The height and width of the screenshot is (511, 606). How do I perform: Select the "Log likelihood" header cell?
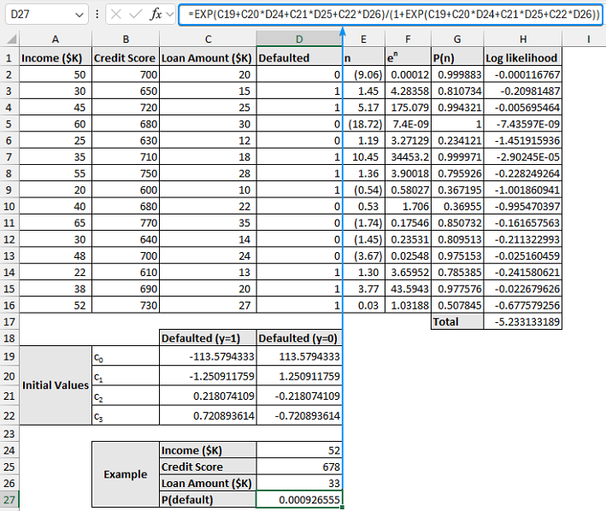[x=521, y=57]
